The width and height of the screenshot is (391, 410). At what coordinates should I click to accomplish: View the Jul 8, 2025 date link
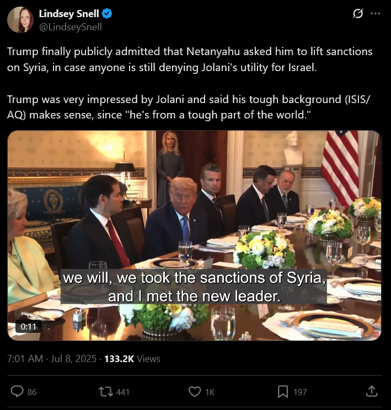point(73,359)
